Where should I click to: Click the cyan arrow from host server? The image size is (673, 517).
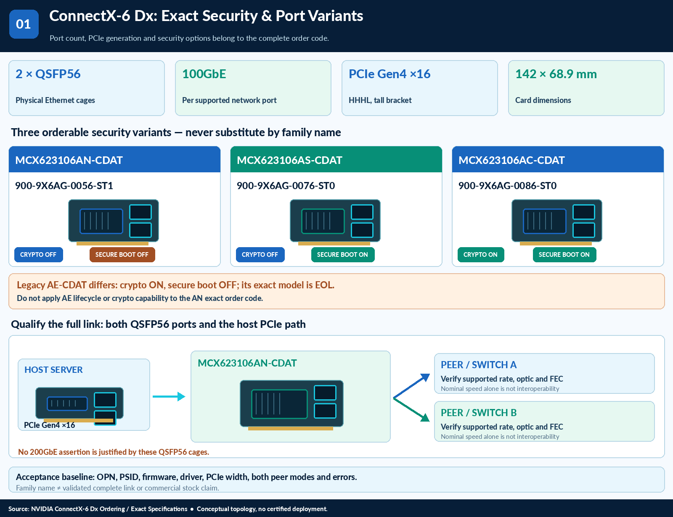(169, 396)
